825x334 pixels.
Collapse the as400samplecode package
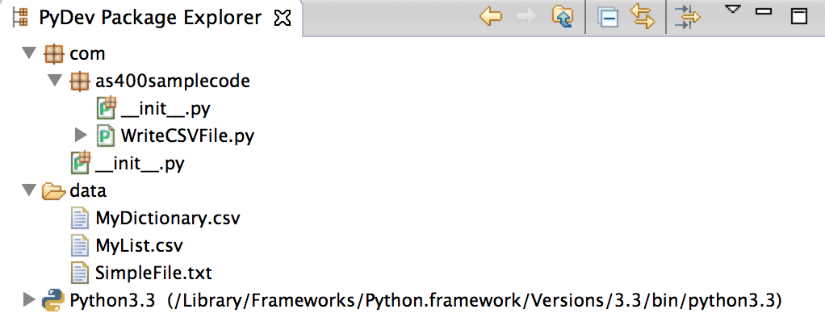tap(55, 81)
